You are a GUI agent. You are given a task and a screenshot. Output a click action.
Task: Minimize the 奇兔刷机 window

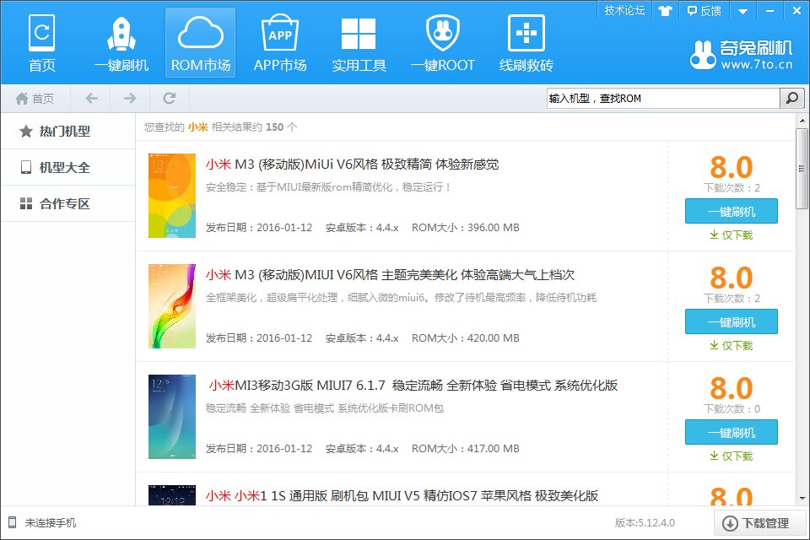769,10
